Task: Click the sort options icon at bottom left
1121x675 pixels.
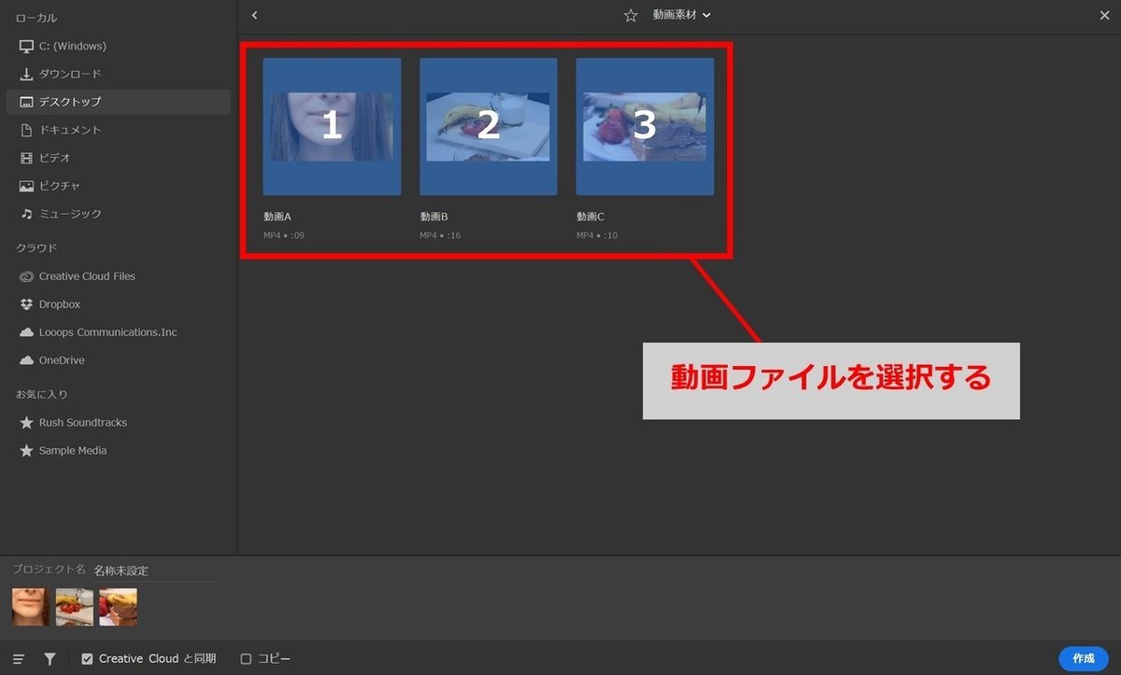Action: [x=18, y=658]
